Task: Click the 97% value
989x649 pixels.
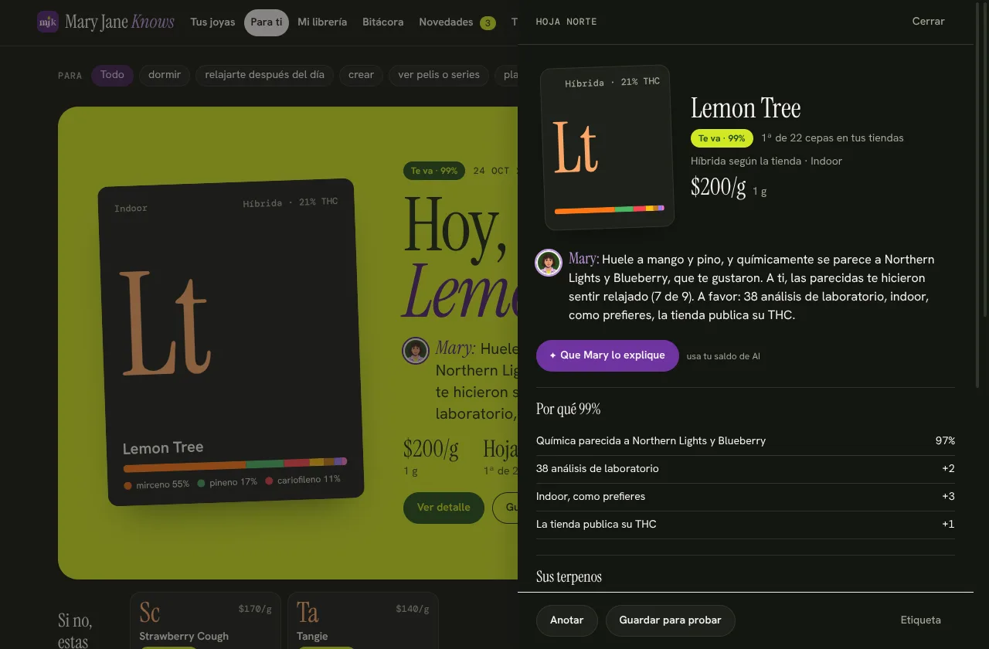Action: click(945, 441)
